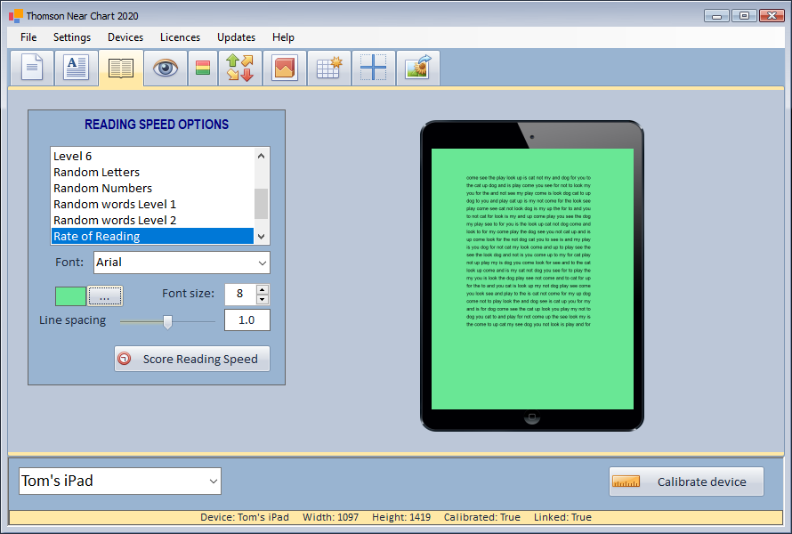Viewport: 792px width, 534px height.
Task: Open the blank page toolbar tab
Action: 31,69
